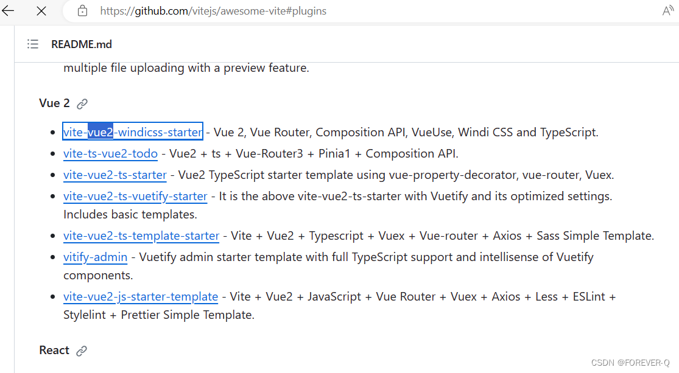This screenshot has width=679, height=373.
Task: Select the README.md header label
Action: (x=81, y=44)
